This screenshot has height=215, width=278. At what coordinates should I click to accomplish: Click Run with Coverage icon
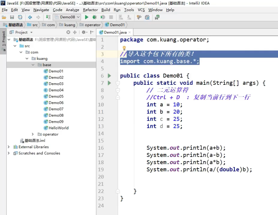[103, 17]
